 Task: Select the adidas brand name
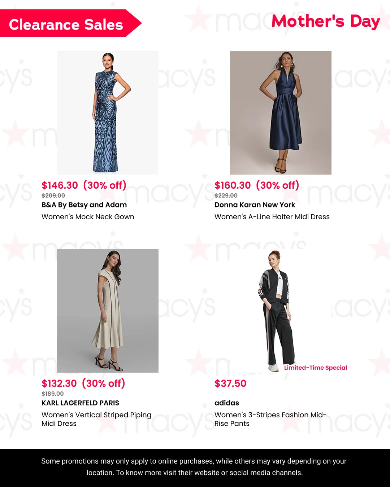click(227, 403)
